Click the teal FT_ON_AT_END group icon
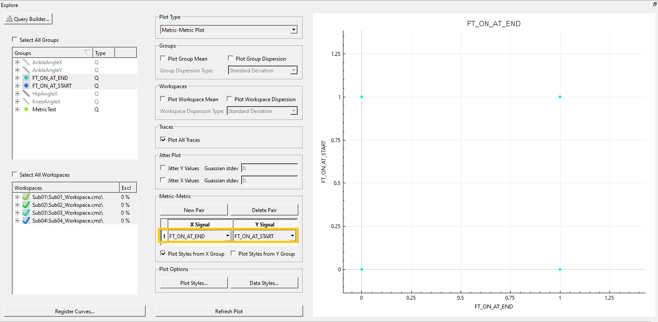 (x=26, y=78)
